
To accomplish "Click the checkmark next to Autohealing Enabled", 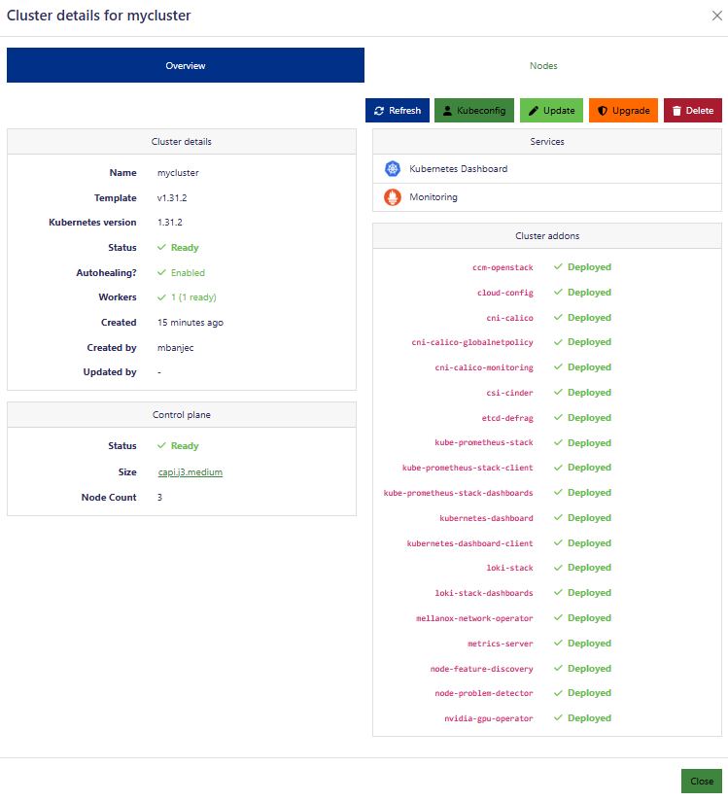I will (162, 273).
